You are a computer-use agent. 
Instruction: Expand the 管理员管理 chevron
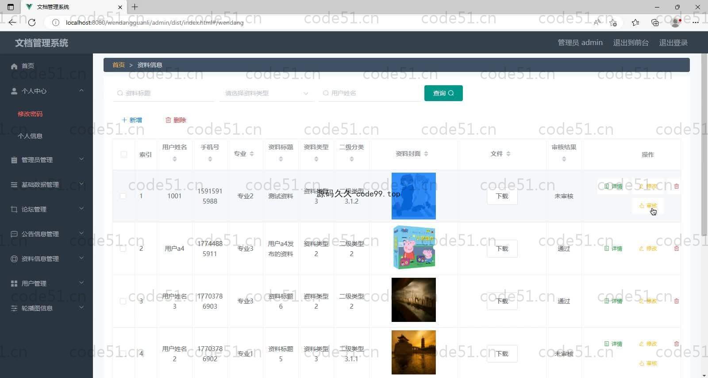[81, 159]
